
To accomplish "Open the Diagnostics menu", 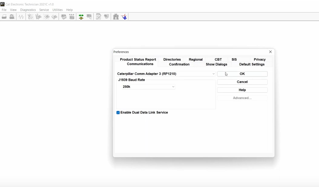I will pos(28,10).
